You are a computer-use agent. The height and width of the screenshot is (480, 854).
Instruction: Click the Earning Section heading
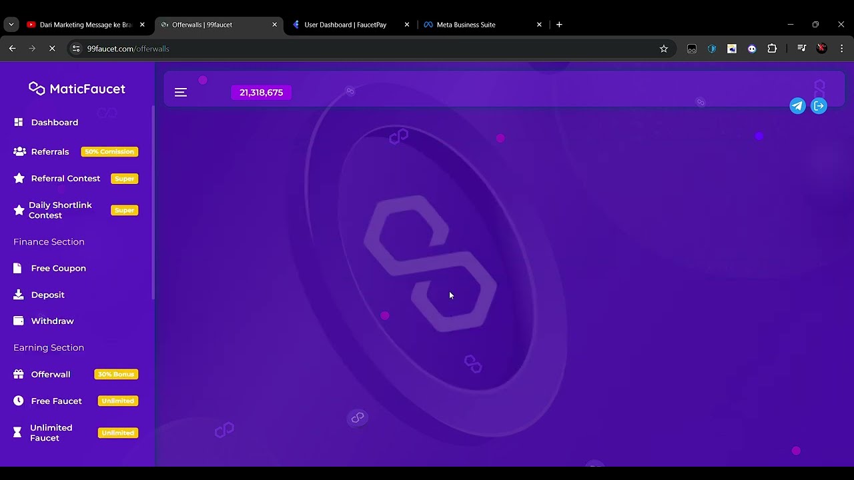(49, 348)
